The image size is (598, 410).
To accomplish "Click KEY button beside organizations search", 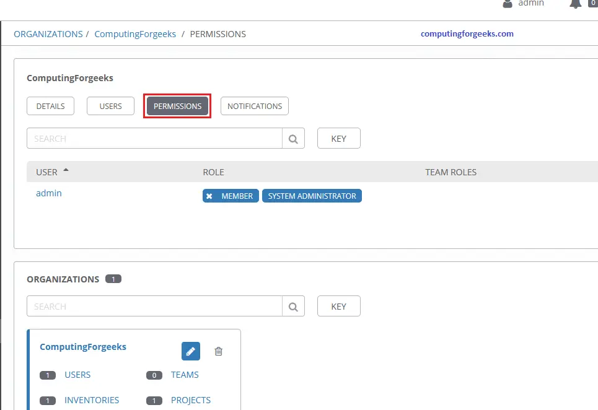I will pyautogui.click(x=339, y=306).
